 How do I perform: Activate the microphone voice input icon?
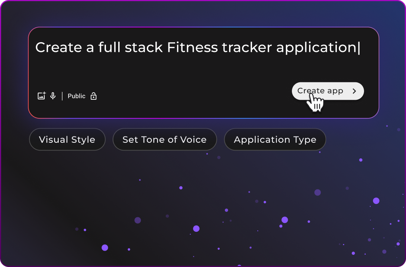(x=53, y=96)
